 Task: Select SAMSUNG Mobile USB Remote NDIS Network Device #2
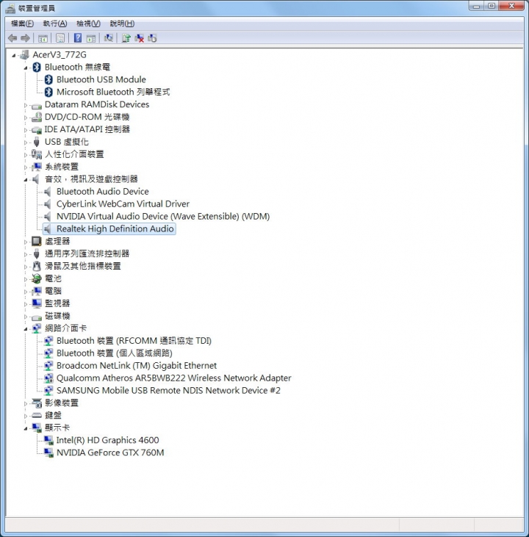pos(168,390)
